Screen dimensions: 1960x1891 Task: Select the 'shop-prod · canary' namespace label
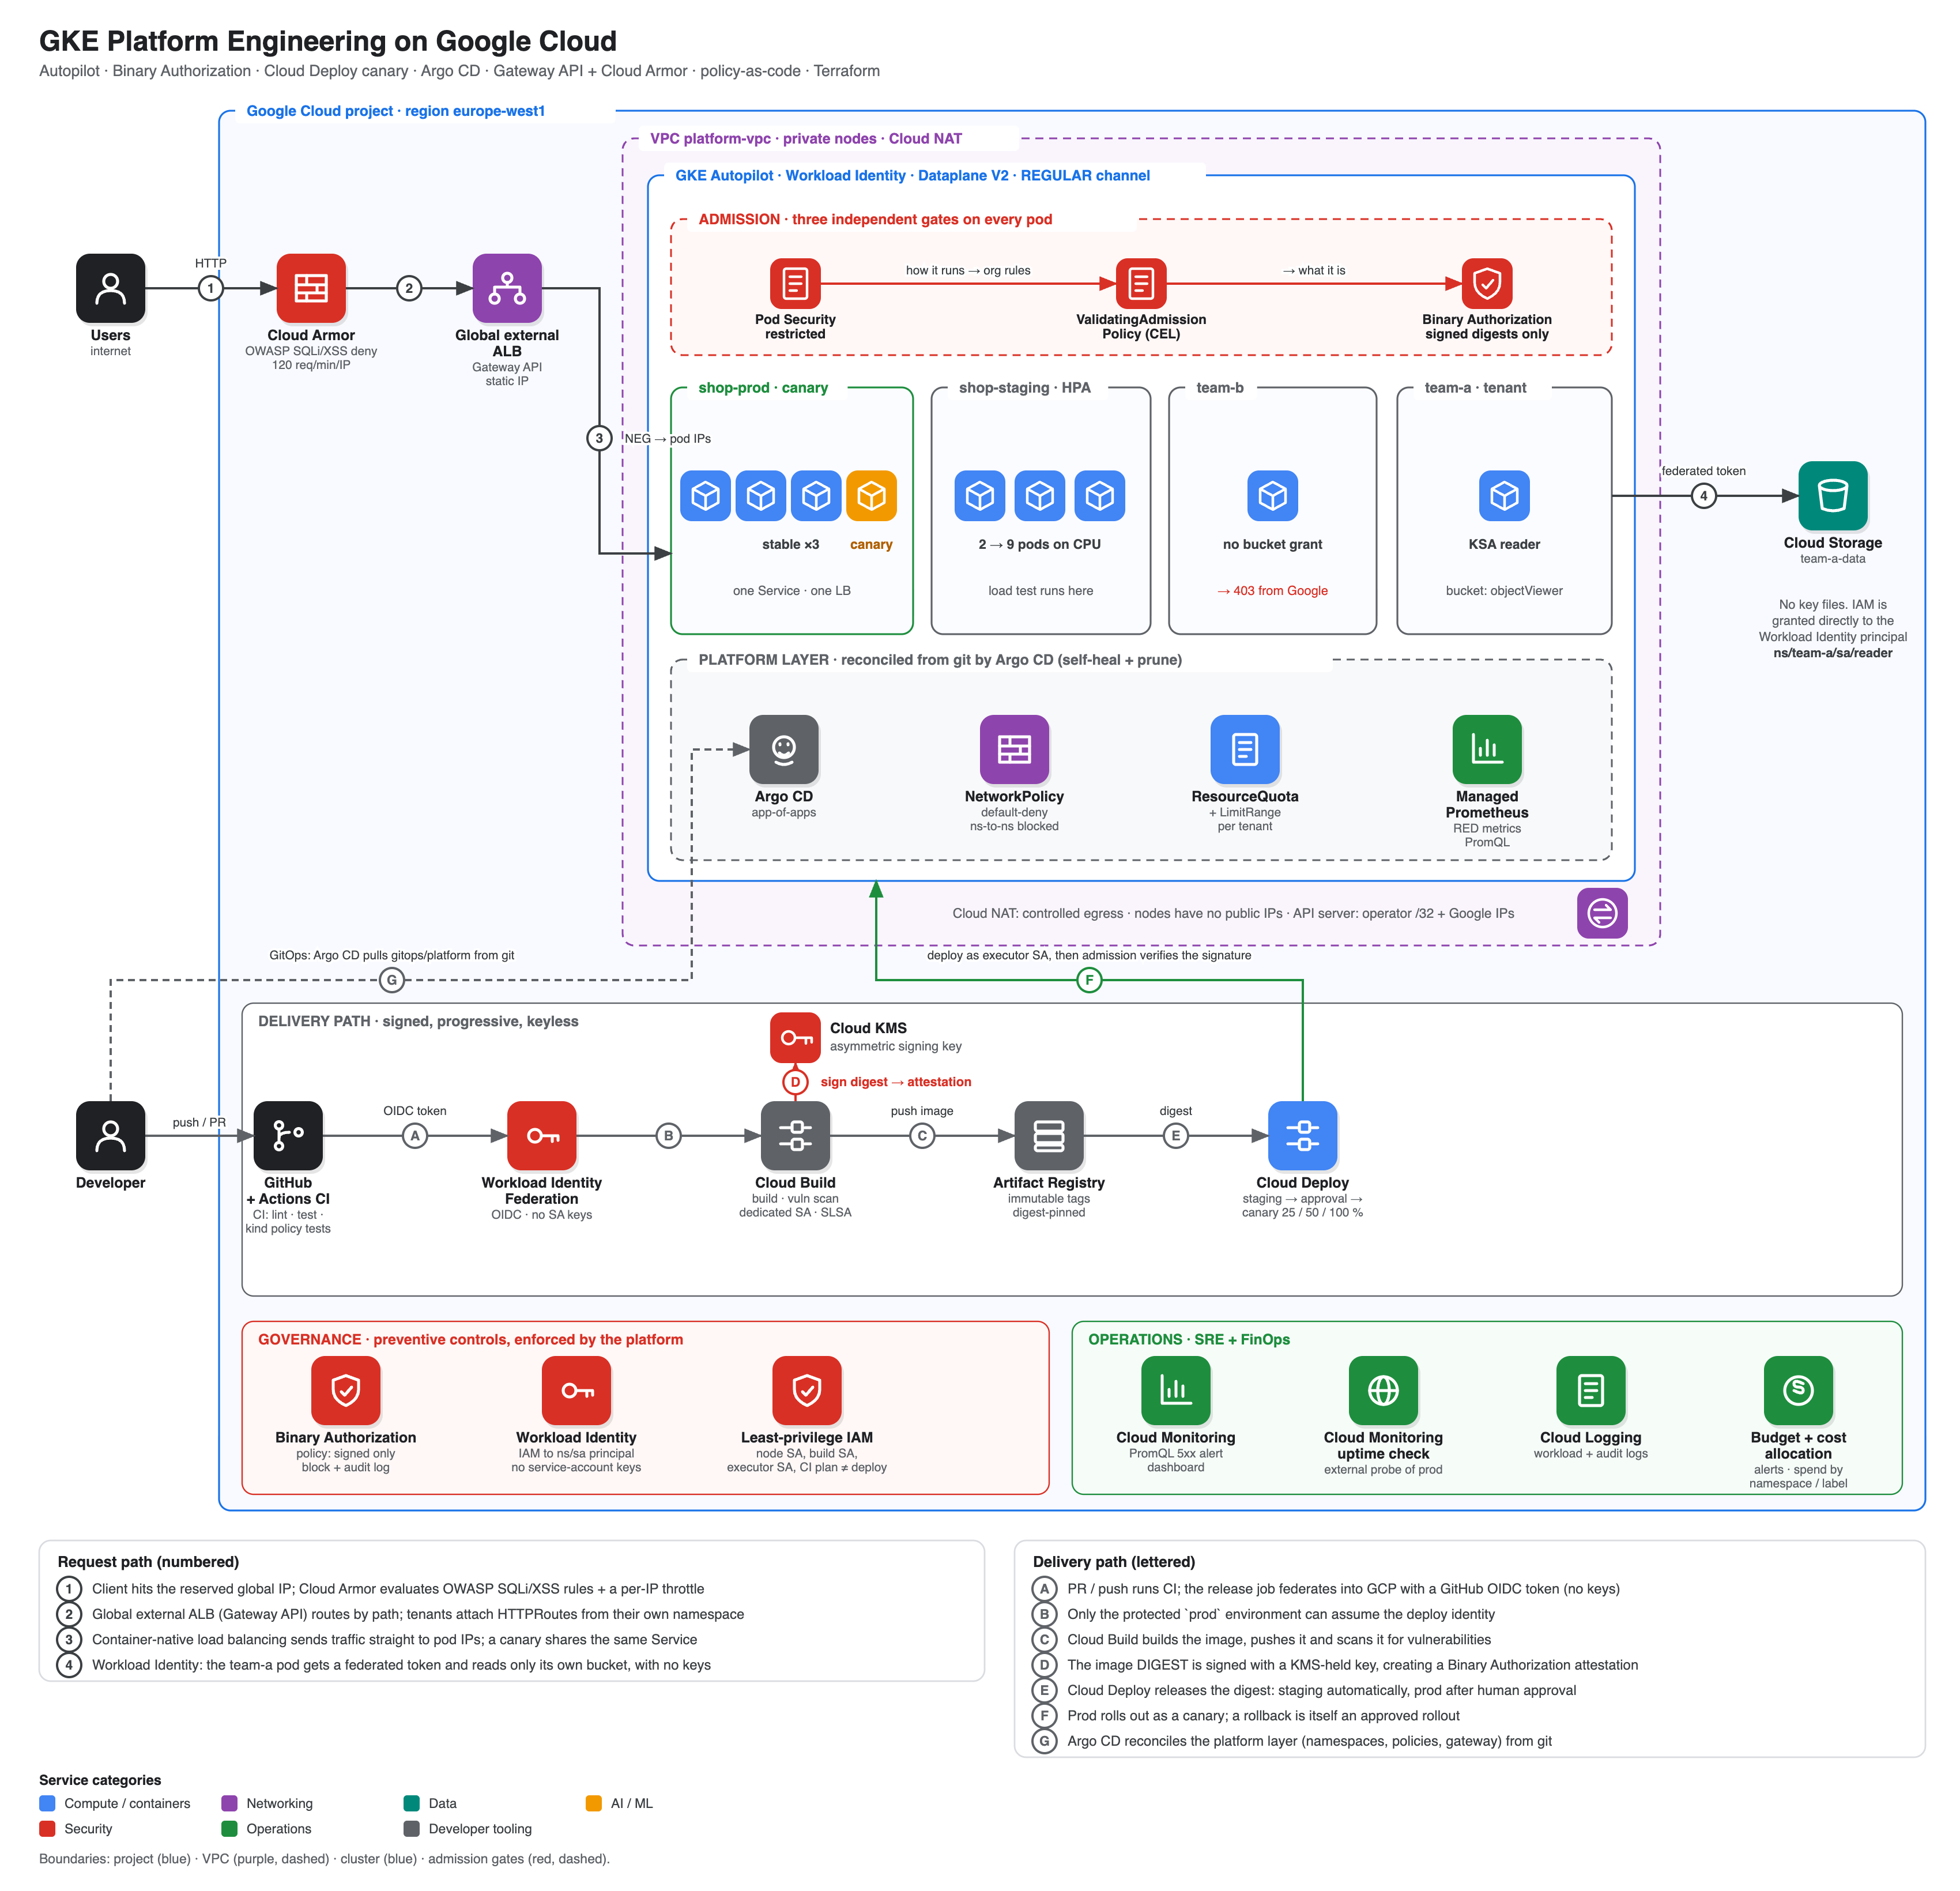[763, 388]
